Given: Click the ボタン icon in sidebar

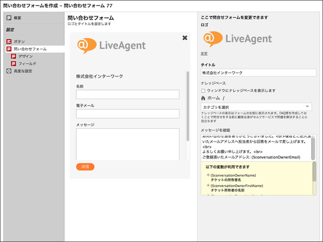Looking at the screenshot, I should [x=9, y=41].
